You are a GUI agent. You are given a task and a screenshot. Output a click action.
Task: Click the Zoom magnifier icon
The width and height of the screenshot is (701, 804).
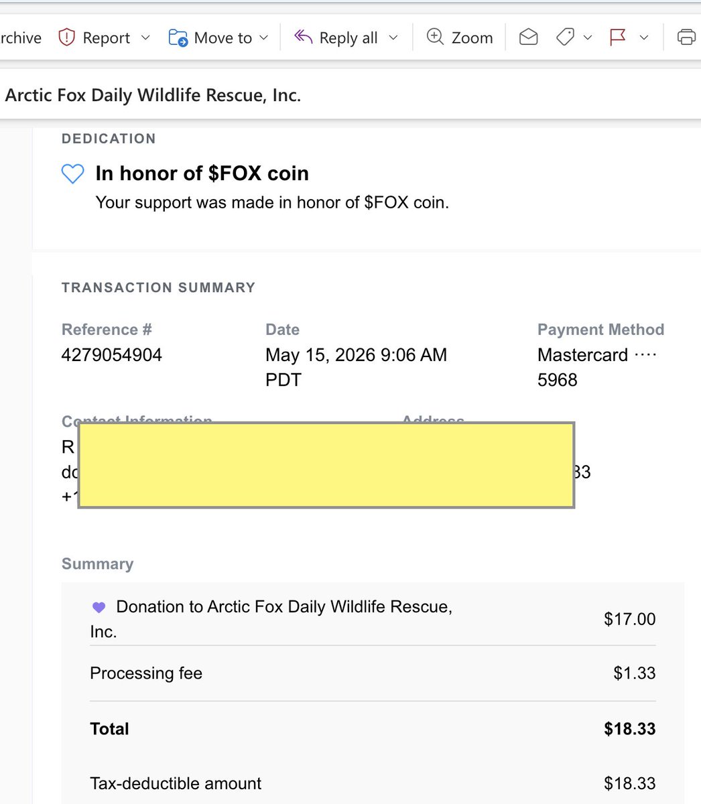pyautogui.click(x=436, y=37)
